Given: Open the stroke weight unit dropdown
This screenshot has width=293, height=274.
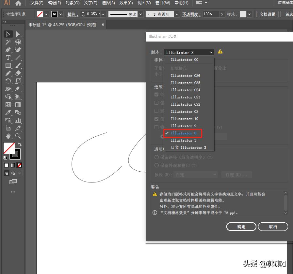Looking at the screenshot, I should (x=103, y=14).
